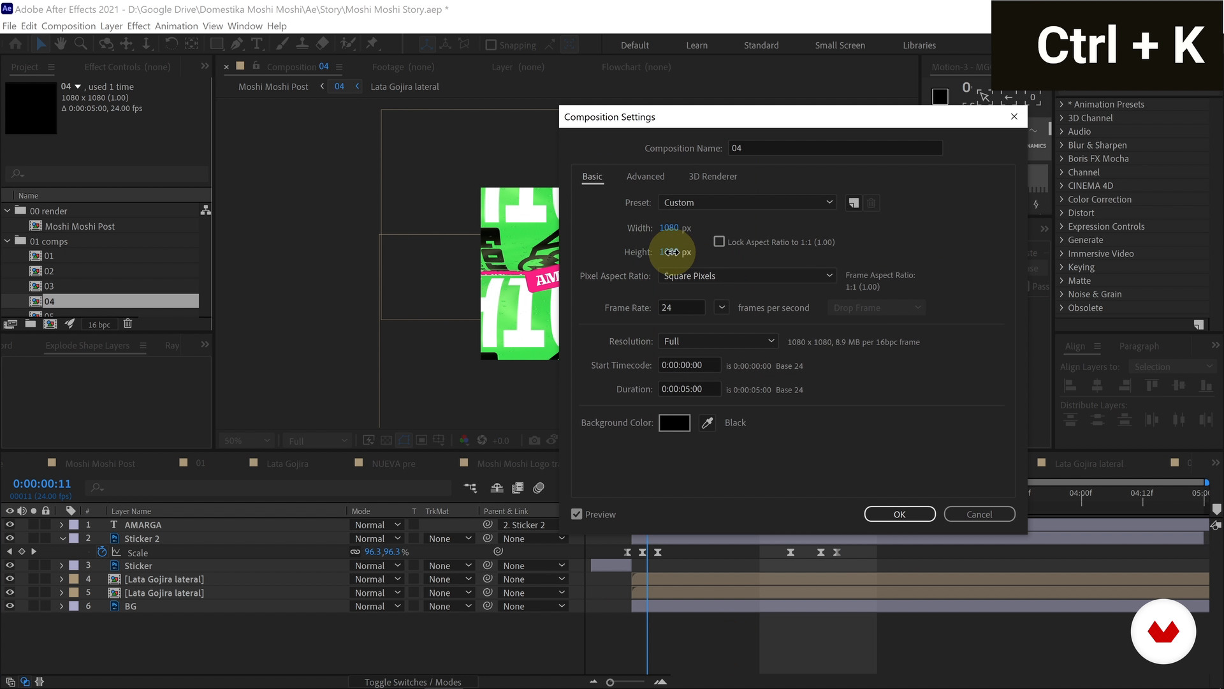Viewport: 1224px width, 689px height.
Task: Open the Animation menu
Action: point(177,26)
